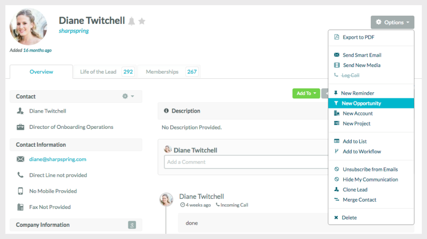This screenshot has height=239, width=427.
Task: Click the Added 16 months ago text
Action: [30, 50]
